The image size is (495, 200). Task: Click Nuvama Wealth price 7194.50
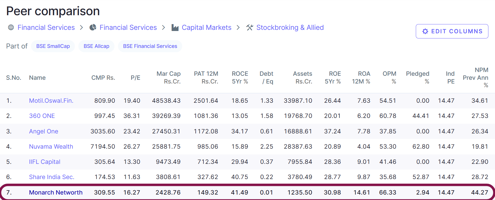(x=103, y=147)
